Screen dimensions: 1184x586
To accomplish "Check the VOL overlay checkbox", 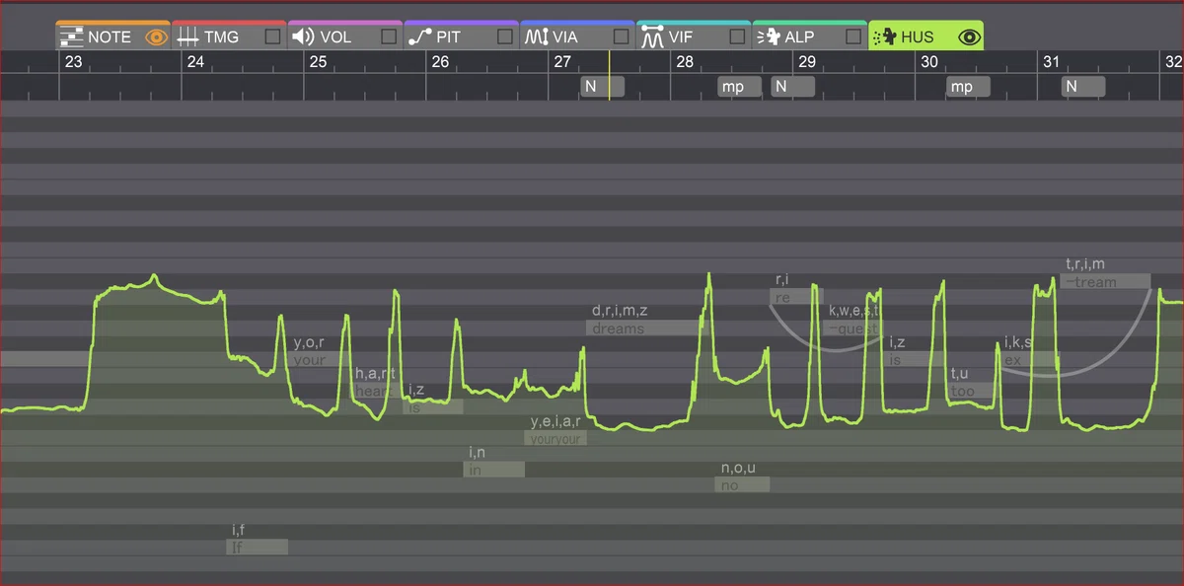I will click(x=389, y=37).
